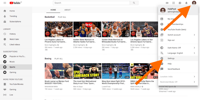The image size is (200, 100).
Task: Open Watch later in sidebar
Action: (x=16, y=39)
